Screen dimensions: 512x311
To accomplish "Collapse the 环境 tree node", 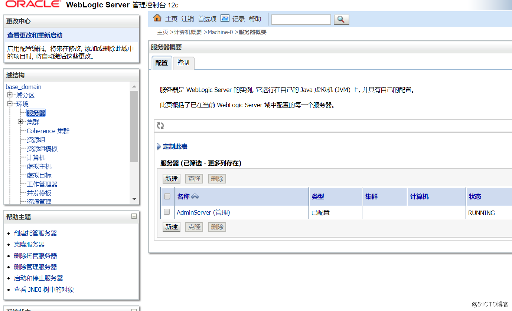I will (10, 104).
